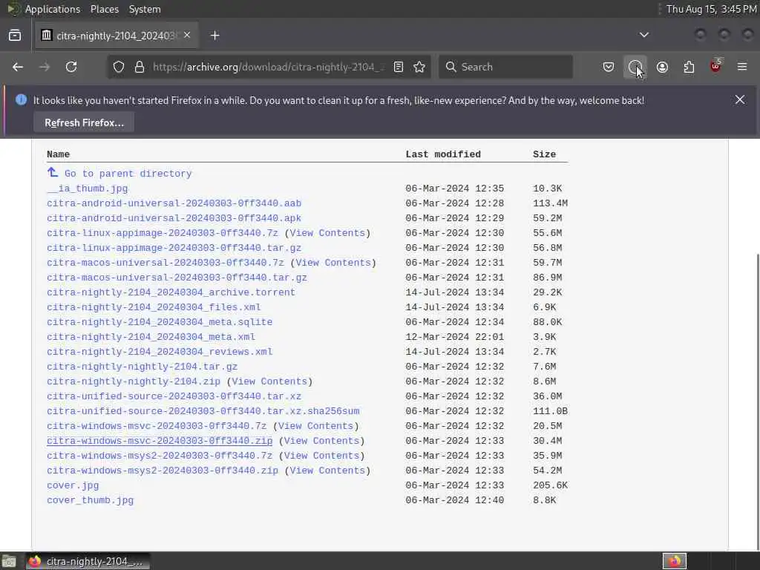Screen dimensions: 760x570
Task: Click the up-arrow parent directory icon
Action: pyautogui.click(x=53, y=172)
